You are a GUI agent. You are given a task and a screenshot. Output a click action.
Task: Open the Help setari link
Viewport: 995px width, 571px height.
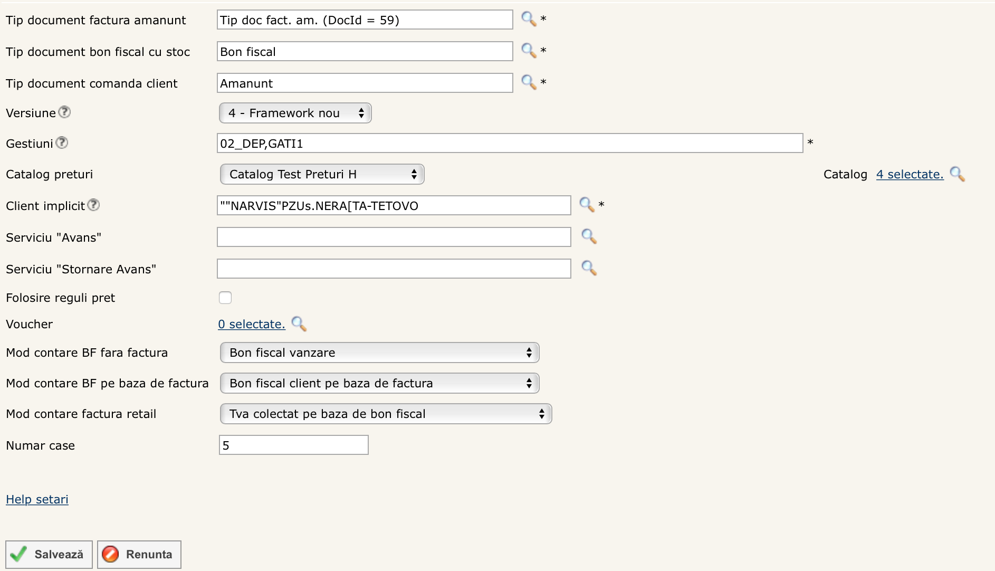coord(37,499)
